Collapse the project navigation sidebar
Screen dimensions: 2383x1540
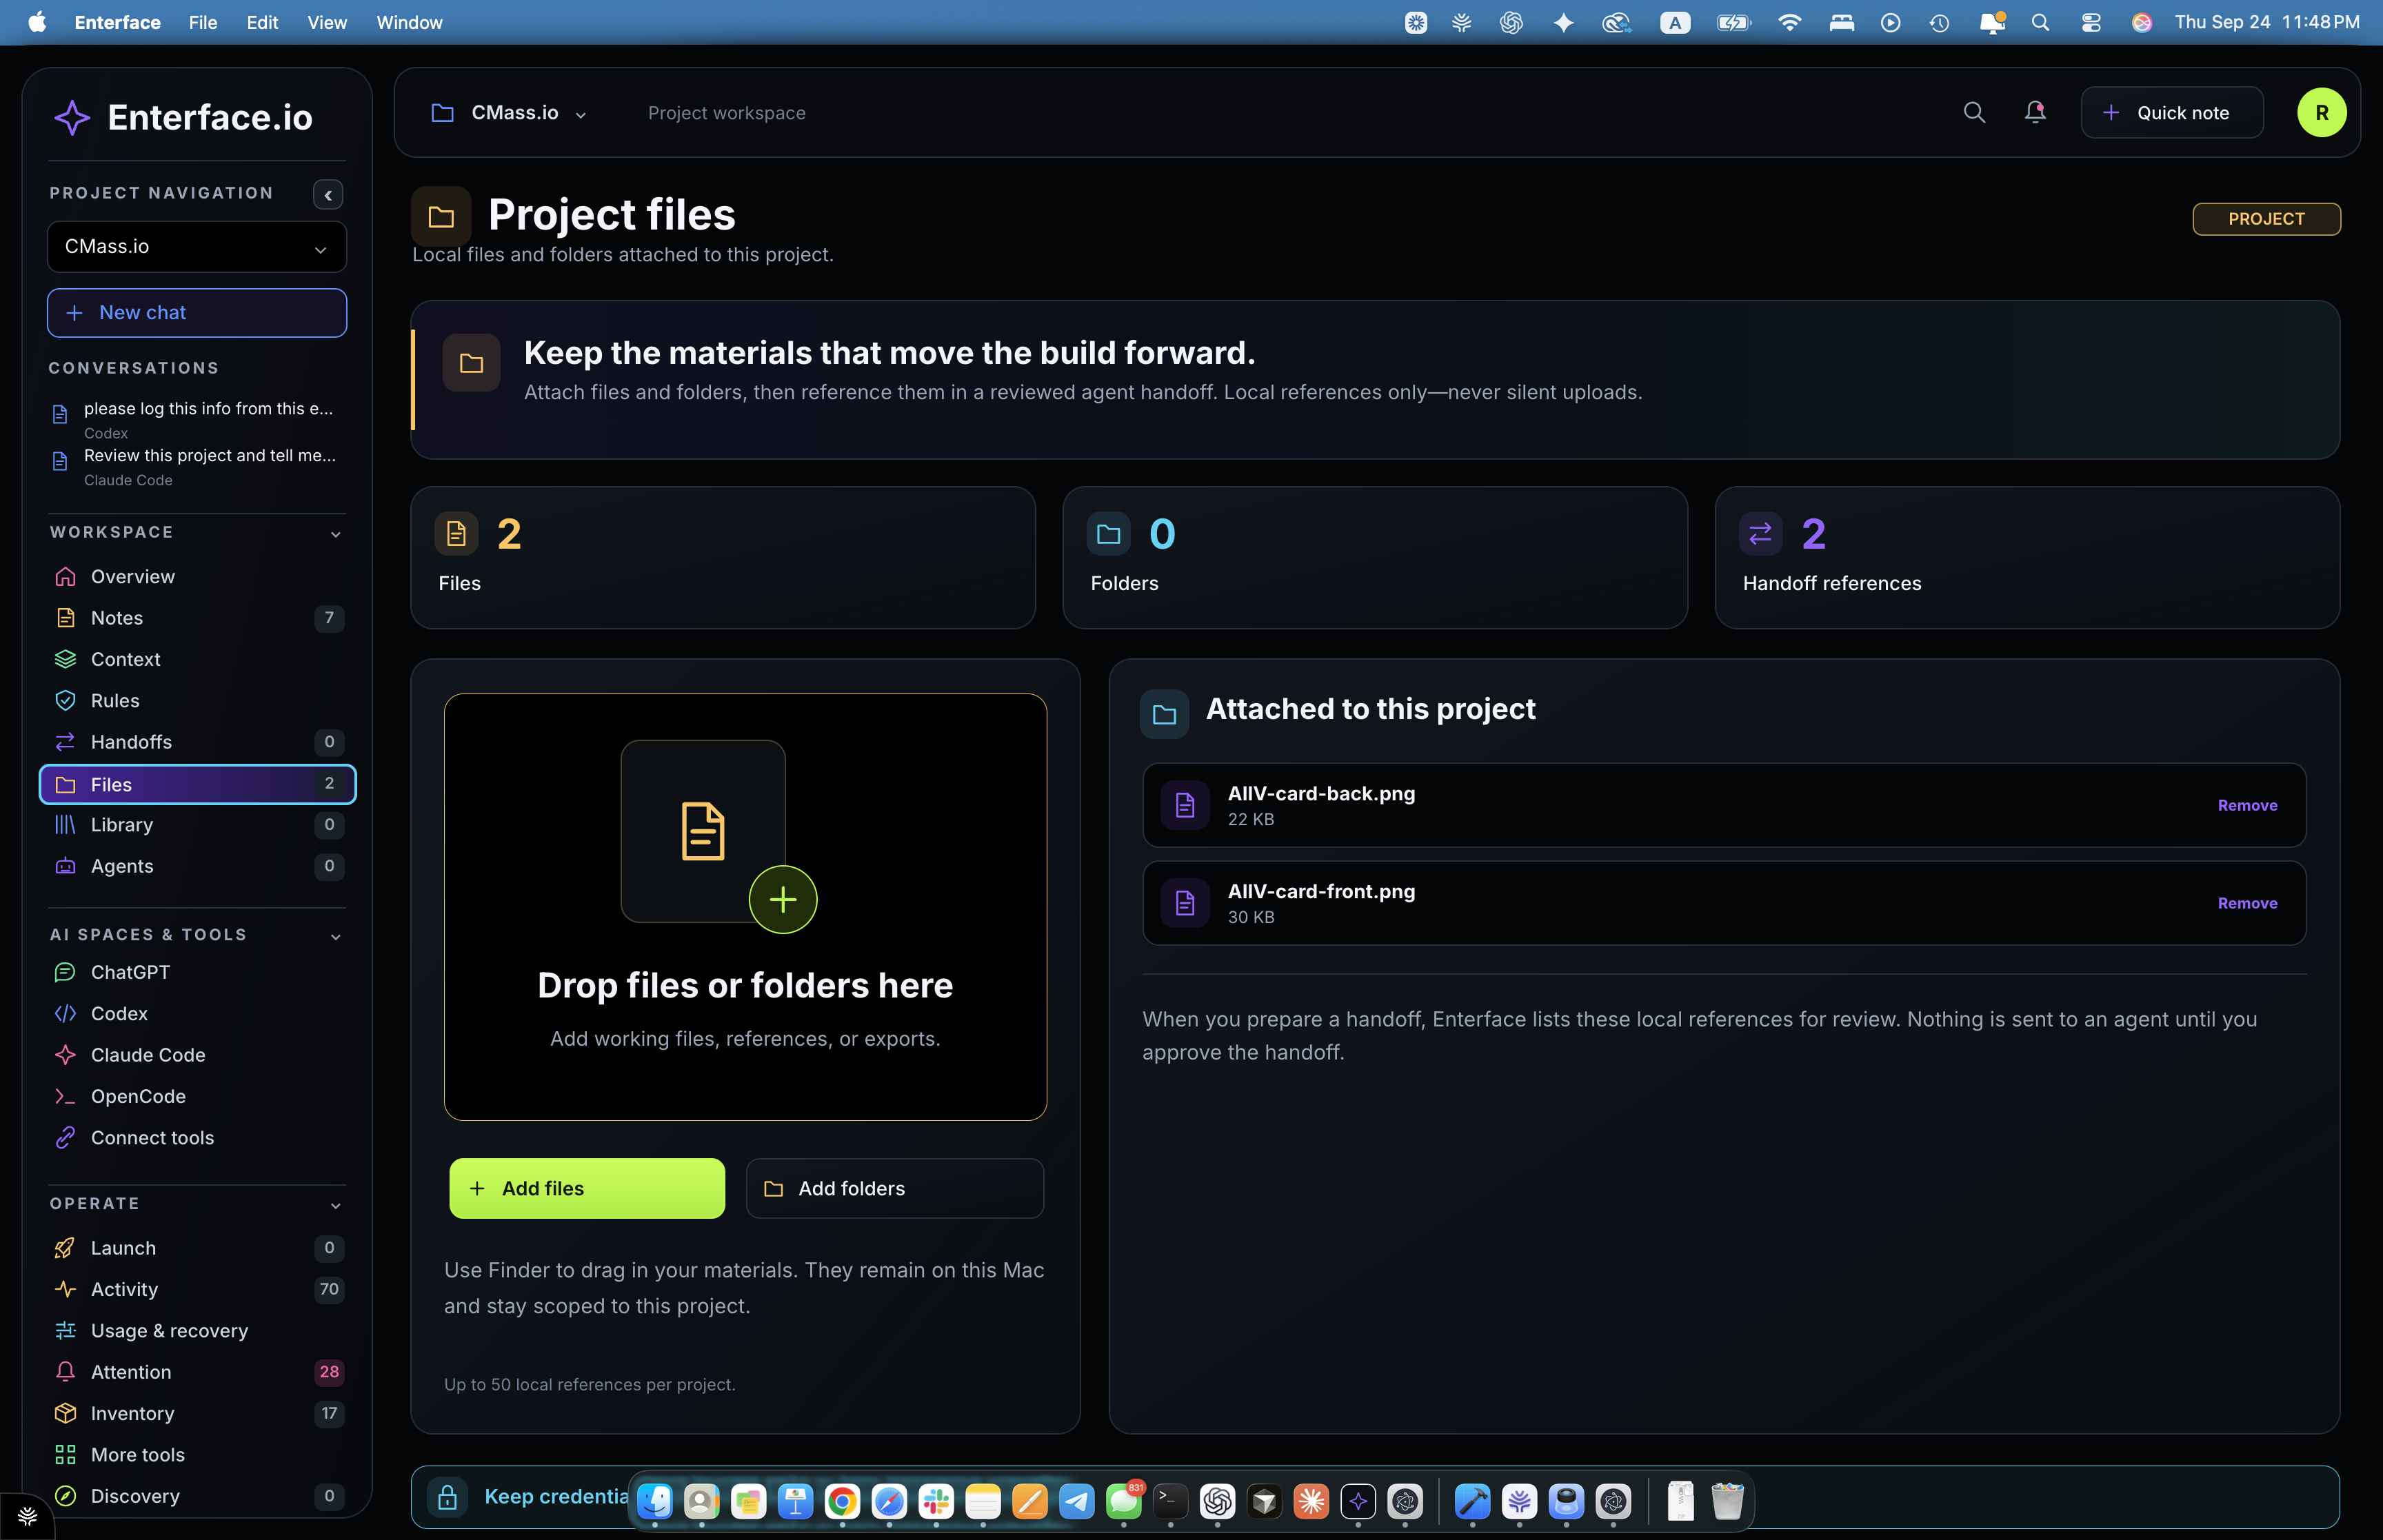click(328, 194)
